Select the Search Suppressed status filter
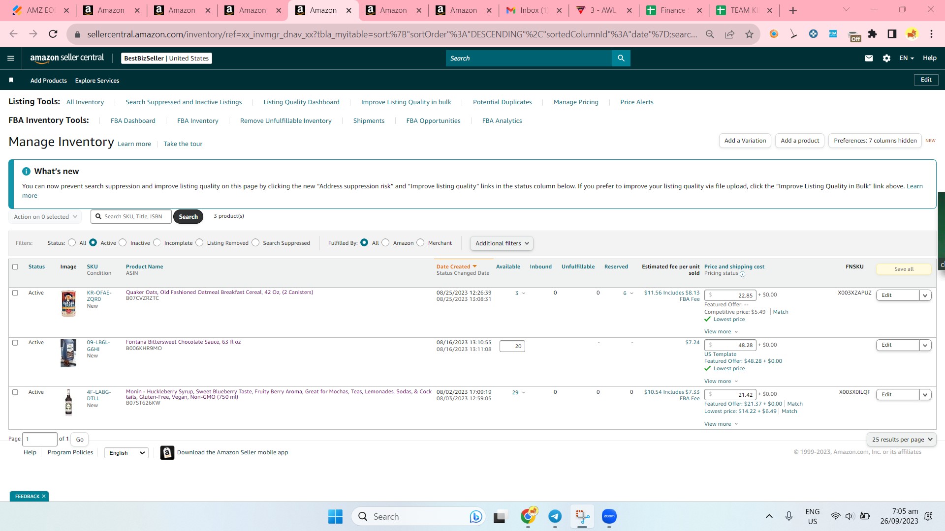Screen dimensions: 945x531 (x=255, y=242)
